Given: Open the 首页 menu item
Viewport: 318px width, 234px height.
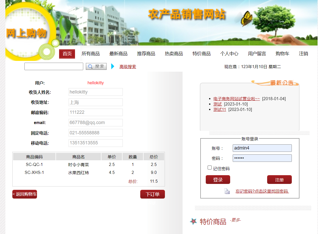Looking at the screenshot, I should tap(67, 54).
